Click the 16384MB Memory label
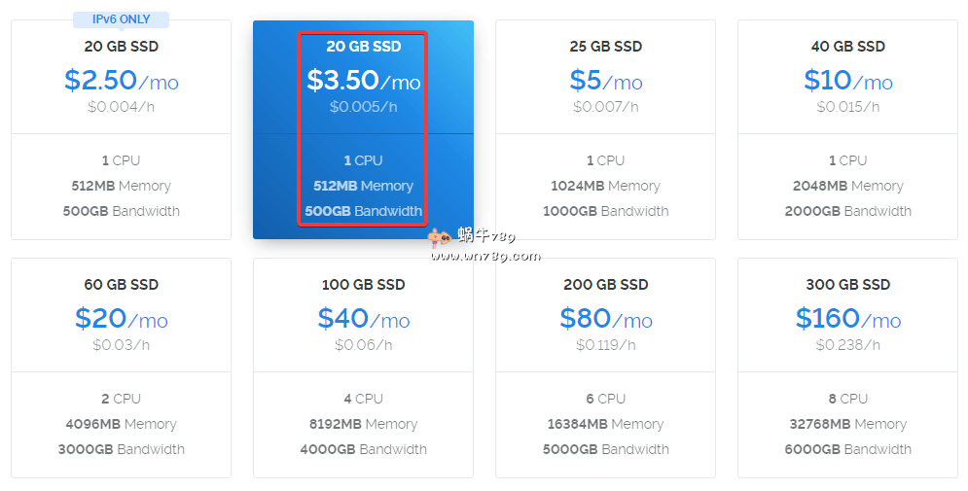This screenshot has height=491, width=968. (605, 424)
